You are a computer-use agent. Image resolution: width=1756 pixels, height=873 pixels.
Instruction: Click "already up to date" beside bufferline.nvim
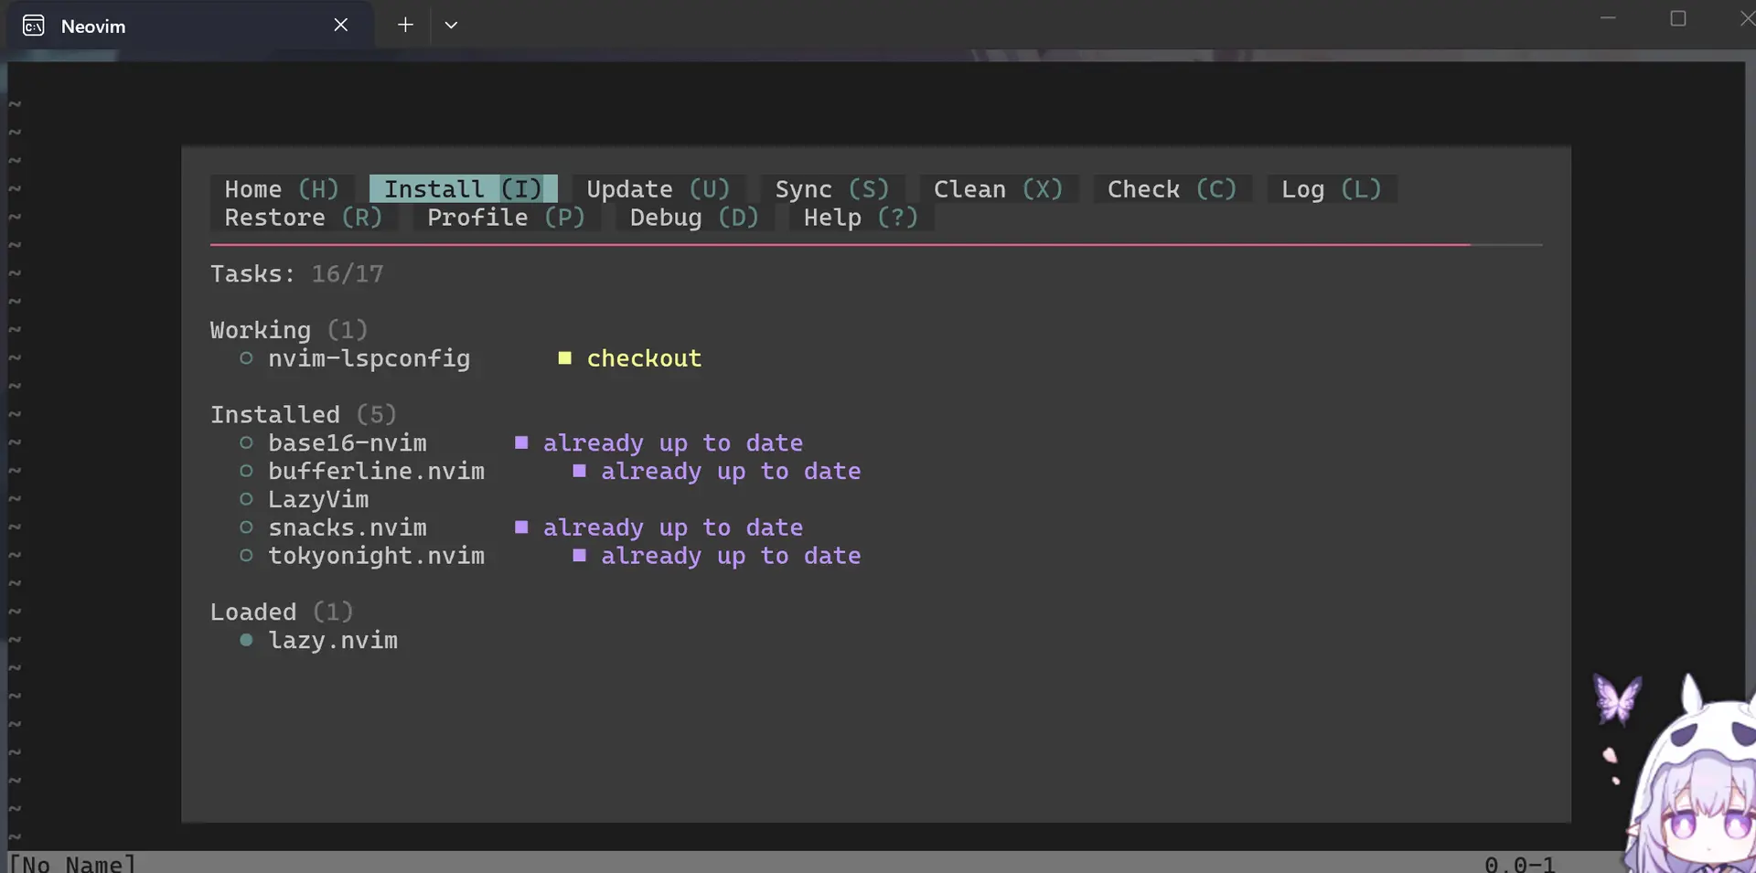[731, 472]
